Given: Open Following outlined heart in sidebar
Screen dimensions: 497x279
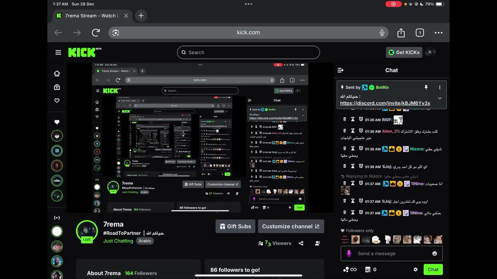Looking at the screenshot, I should tap(57, 101).
